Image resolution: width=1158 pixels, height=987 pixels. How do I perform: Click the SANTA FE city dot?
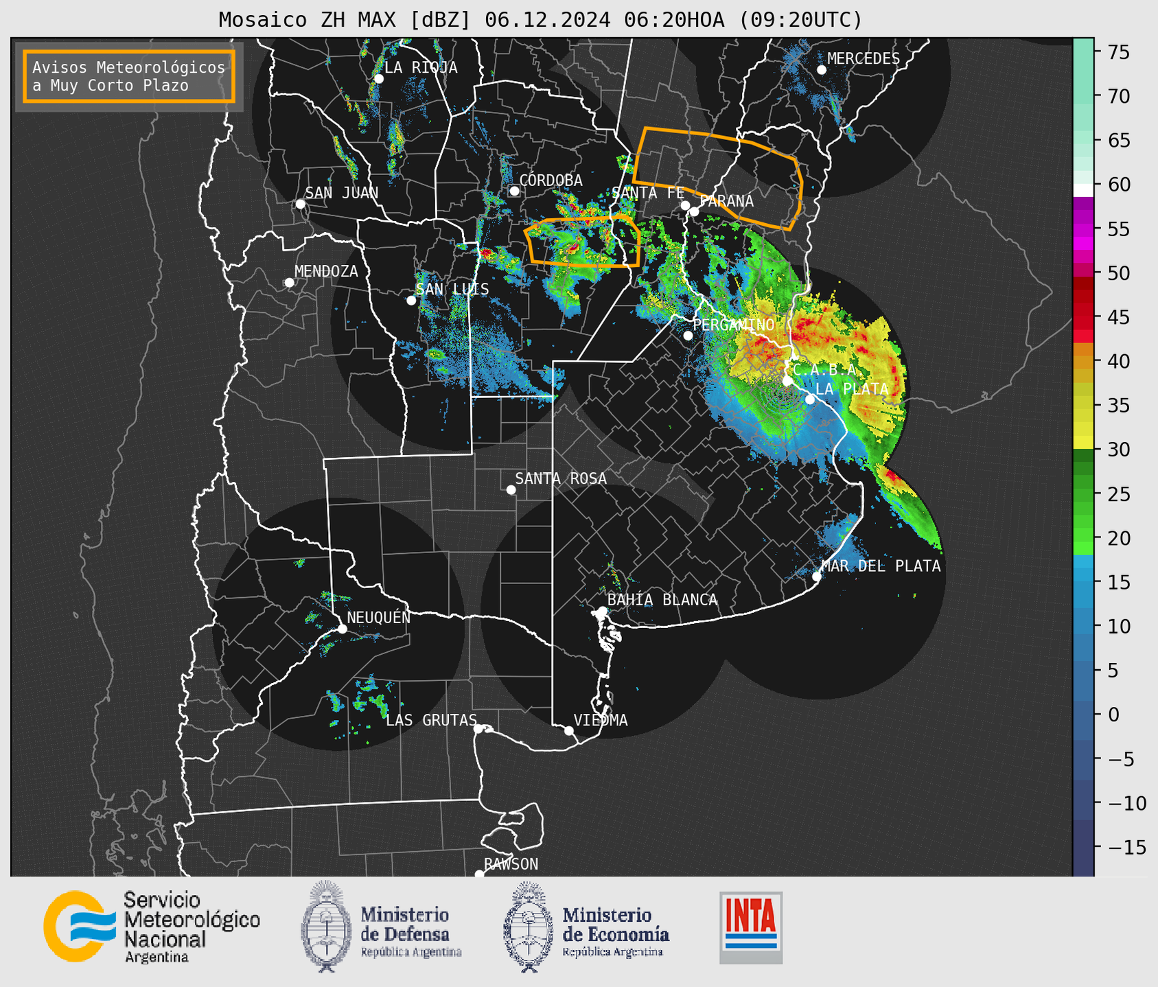(x=685, y=205)
